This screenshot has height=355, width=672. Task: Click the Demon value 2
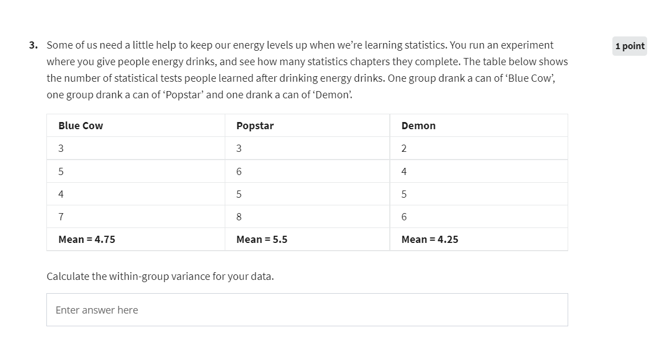coord(479,149)
